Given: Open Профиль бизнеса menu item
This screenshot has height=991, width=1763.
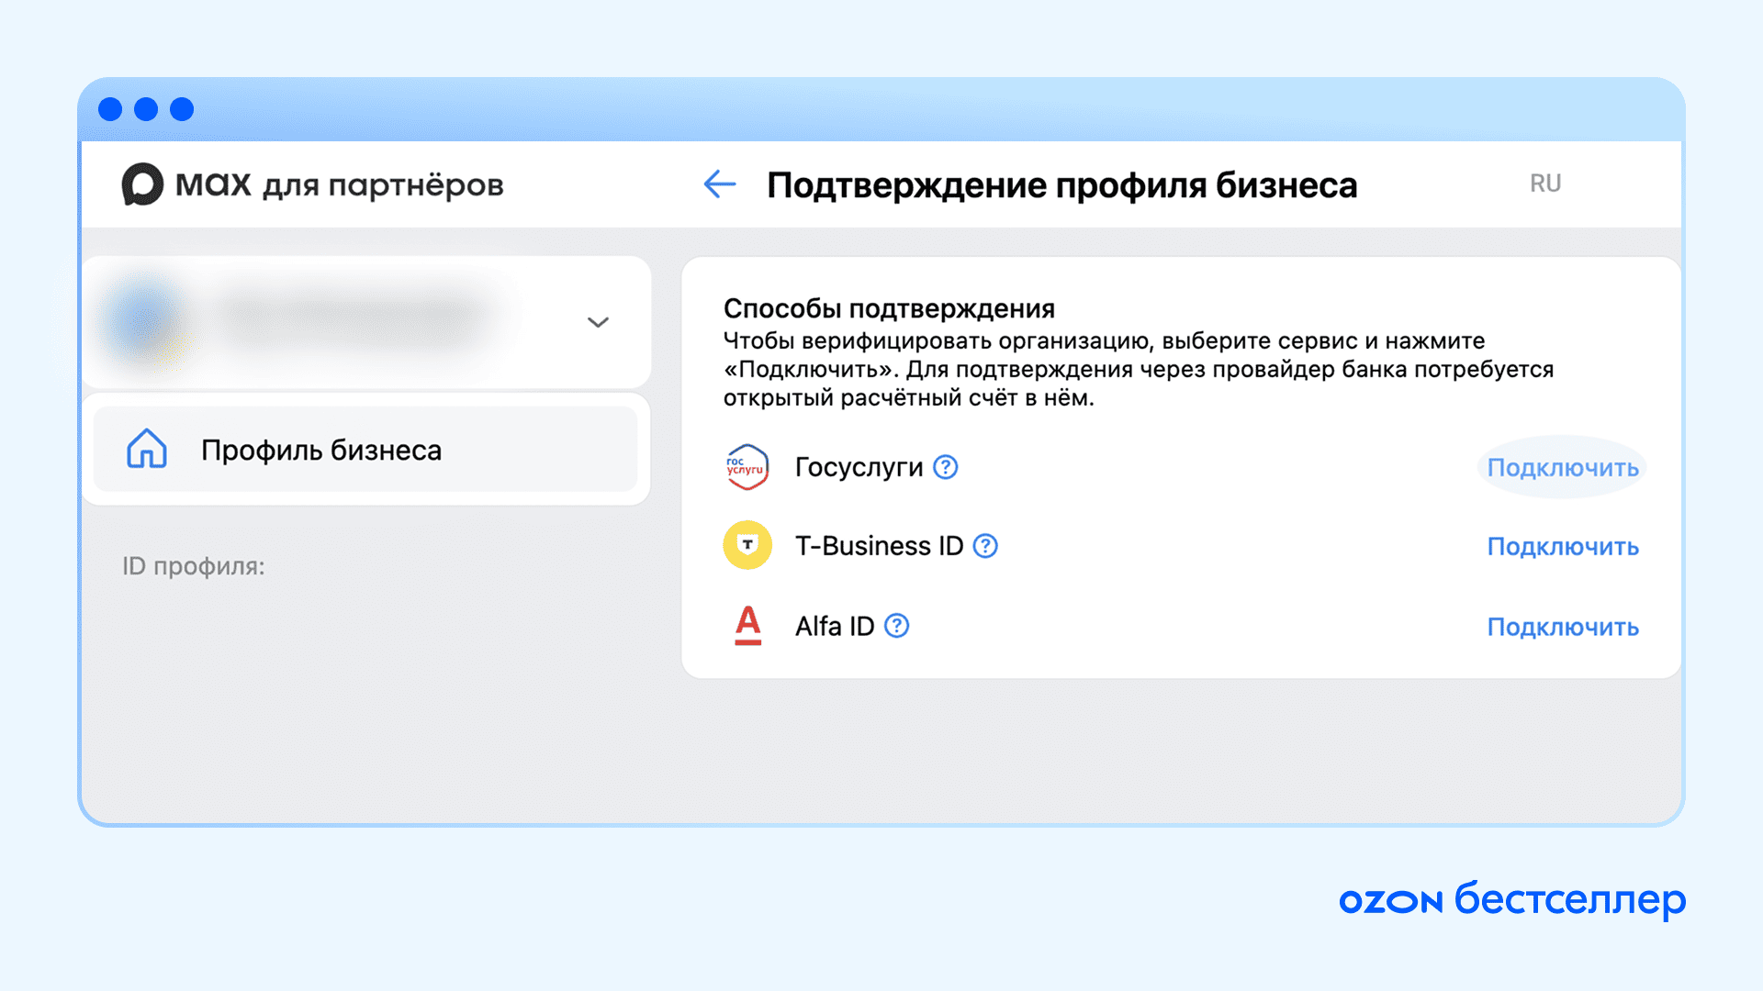Looking at the screenshot, I should 365,450.
